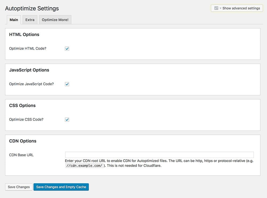Click the //cdn.example.com/ code sample
The image size is (267, 198).
(84, 166)
